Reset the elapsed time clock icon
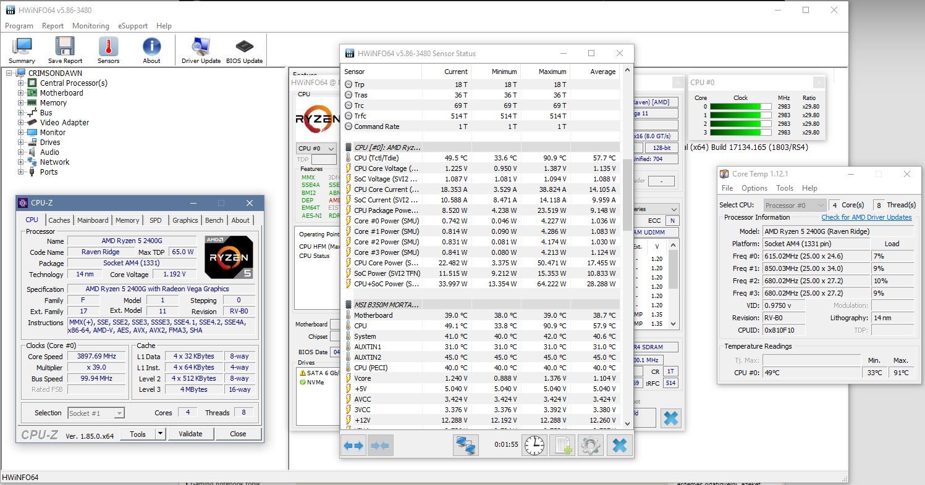The height and width of the screenshot is (485, 925). click(x=534, y=446)
